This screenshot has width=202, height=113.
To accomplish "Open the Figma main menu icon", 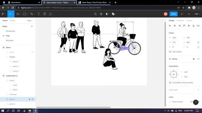I will pos(3,14).
